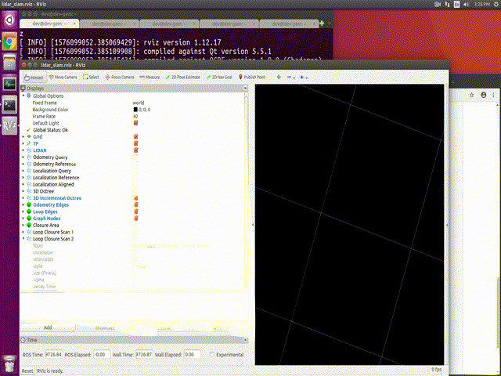Click the 2D Pose Estimate tool
Viewport: 501px width, 376px height.
[184, 78]
